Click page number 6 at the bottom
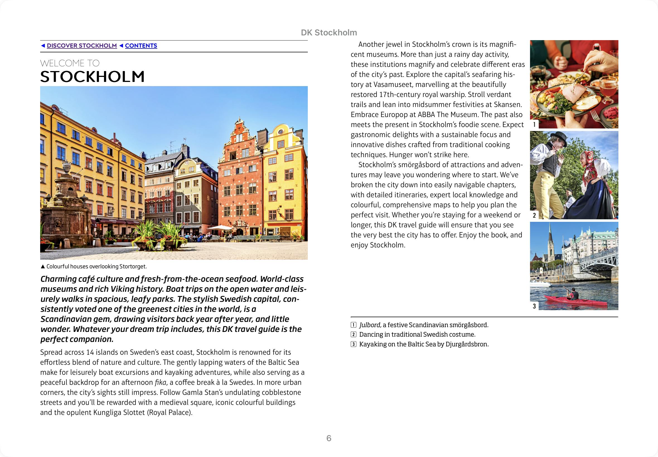 (x=329, y=438)
